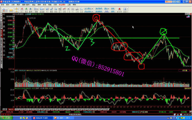This screenshot has width=192, height=120.
Task: Click the 成交量 volume label button
Action: click(185, 70)
